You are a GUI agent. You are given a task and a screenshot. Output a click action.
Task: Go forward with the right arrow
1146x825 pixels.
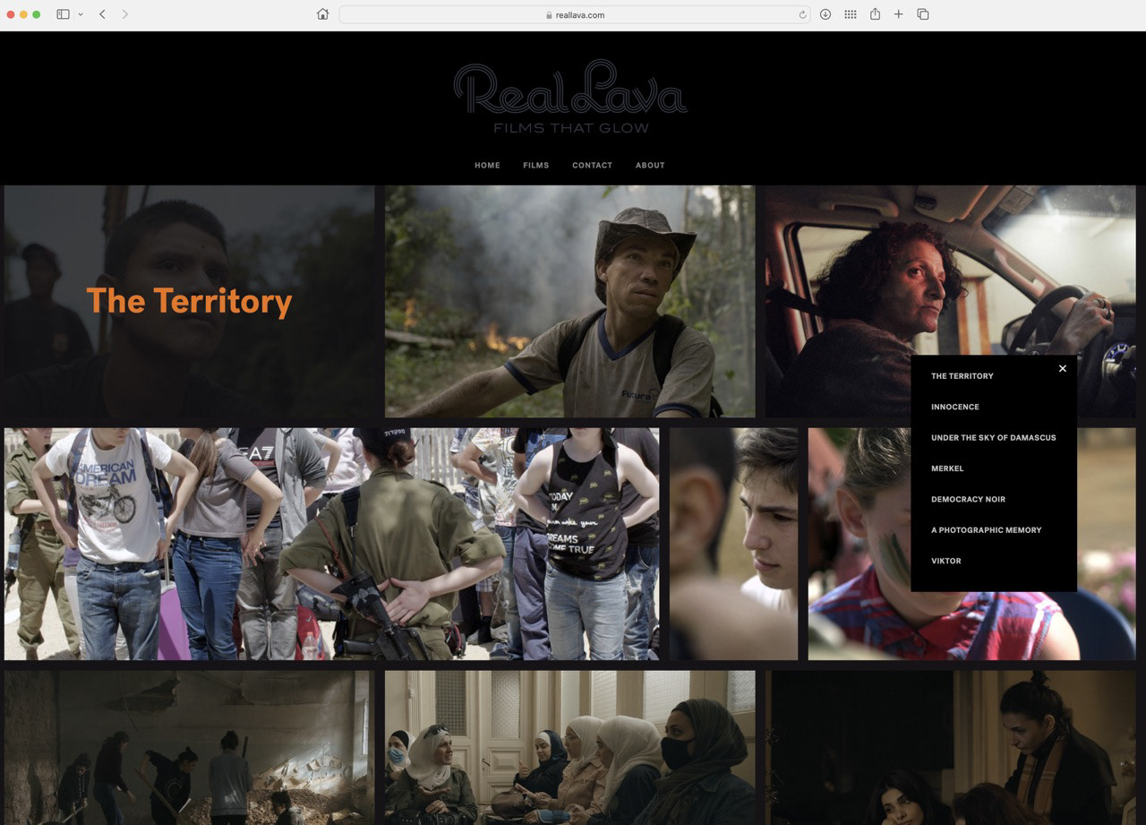point(124,14)
